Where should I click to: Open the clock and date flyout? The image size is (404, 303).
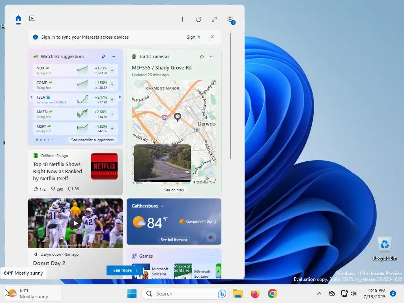click(x=374, y=294)
